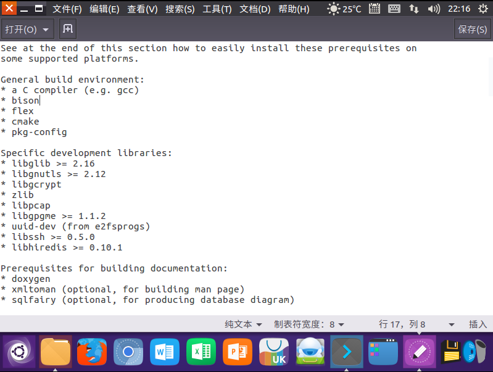
Task: Click the new document tab icon
Action: [68, 29]
